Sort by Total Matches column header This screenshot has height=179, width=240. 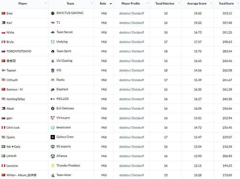click(x=164, y=4)
